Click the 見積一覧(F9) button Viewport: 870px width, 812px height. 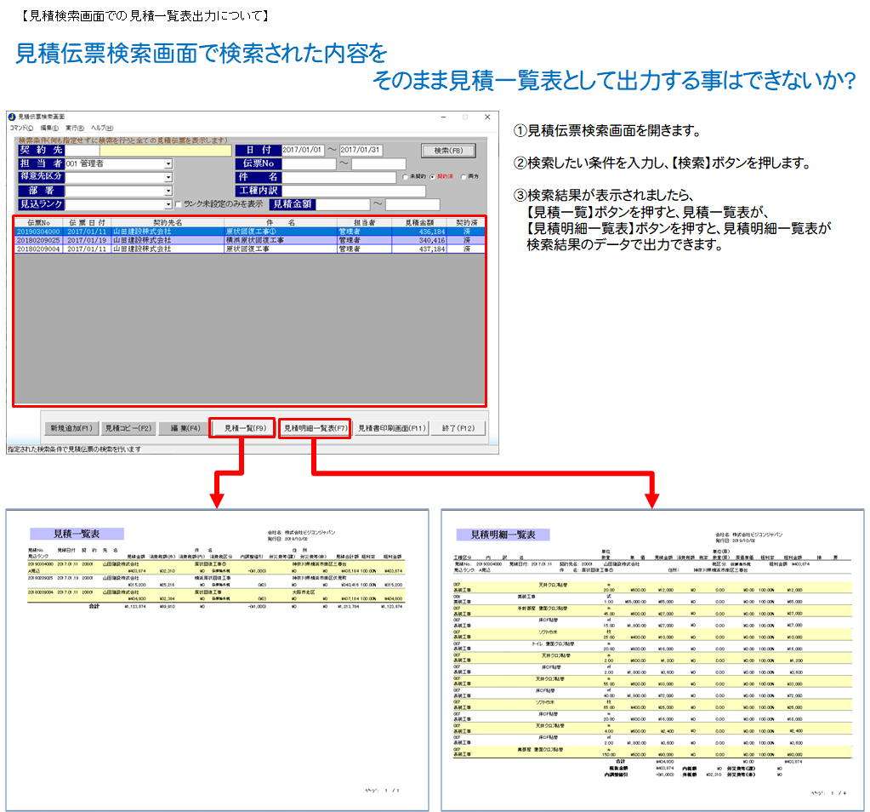(x=242, y=428)
